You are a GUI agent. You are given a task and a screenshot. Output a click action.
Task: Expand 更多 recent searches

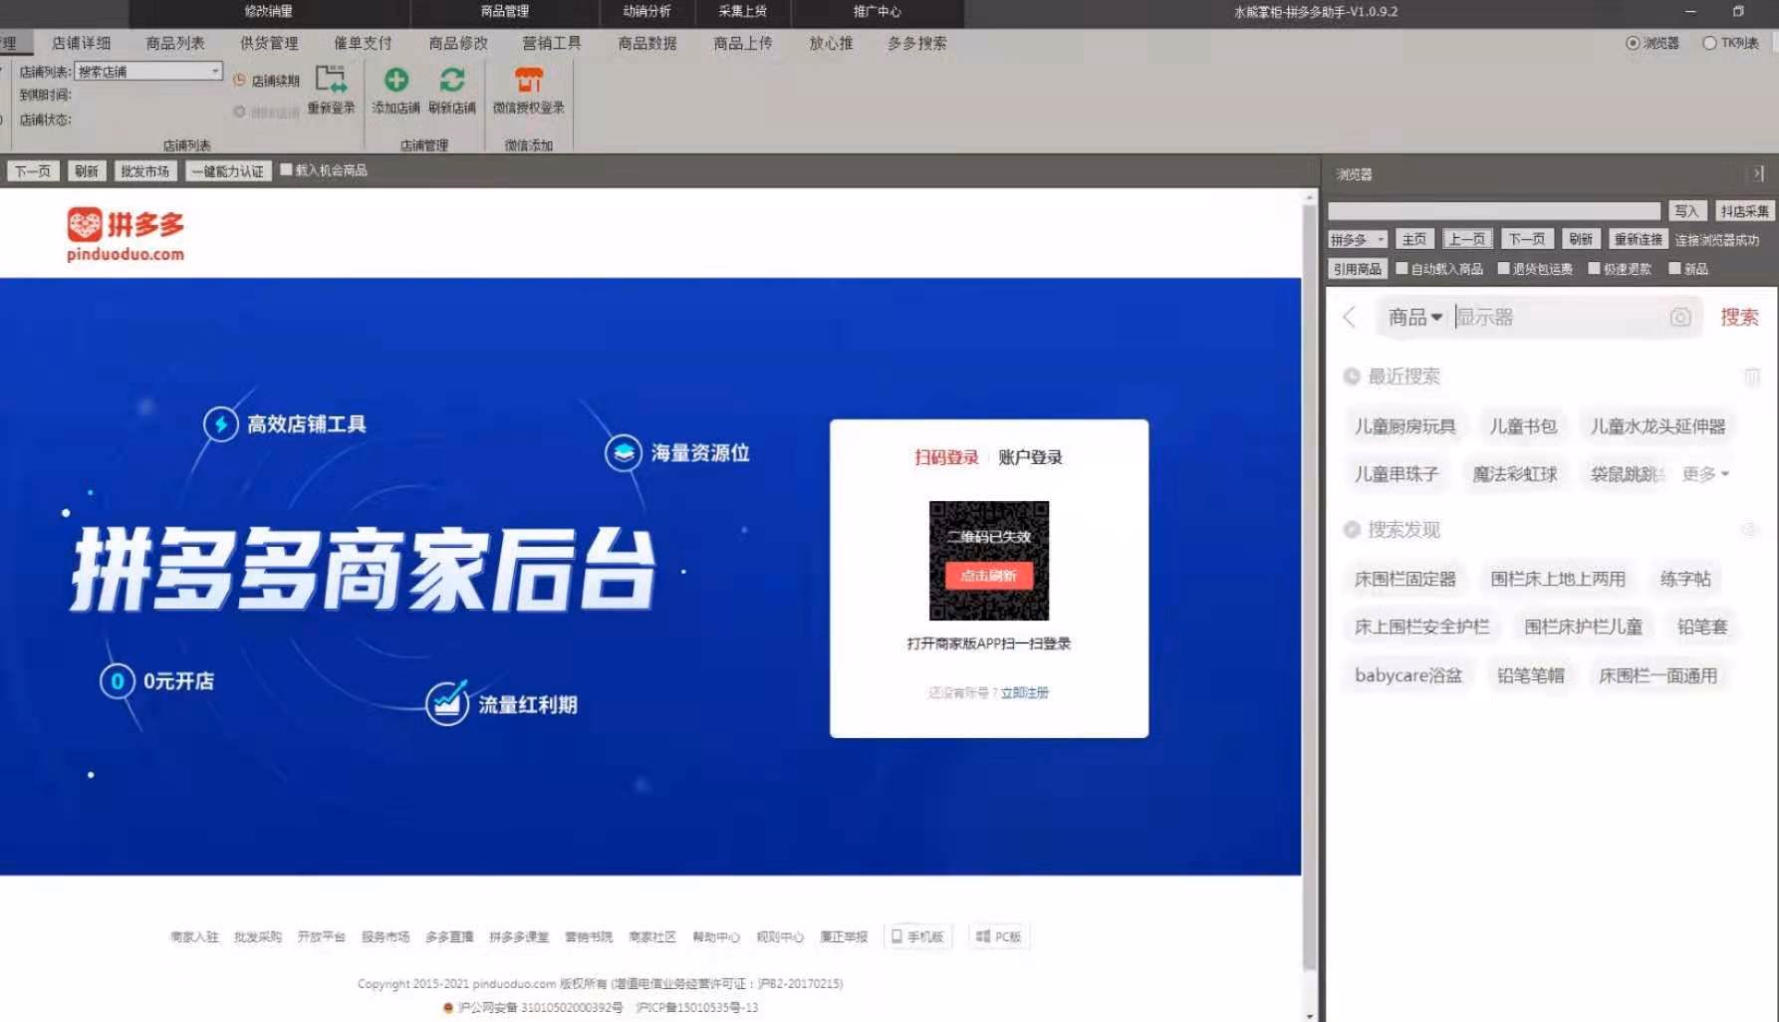pyautogui.click(x=1706, y=474)
